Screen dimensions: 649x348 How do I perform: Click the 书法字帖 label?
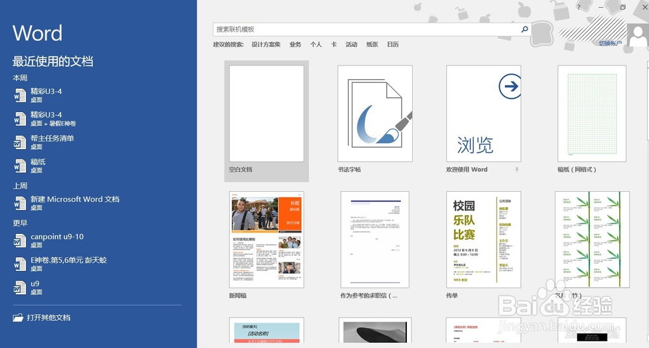click(349, 169)
